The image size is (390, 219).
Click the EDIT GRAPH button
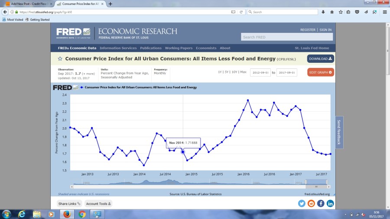click(321, 72)
